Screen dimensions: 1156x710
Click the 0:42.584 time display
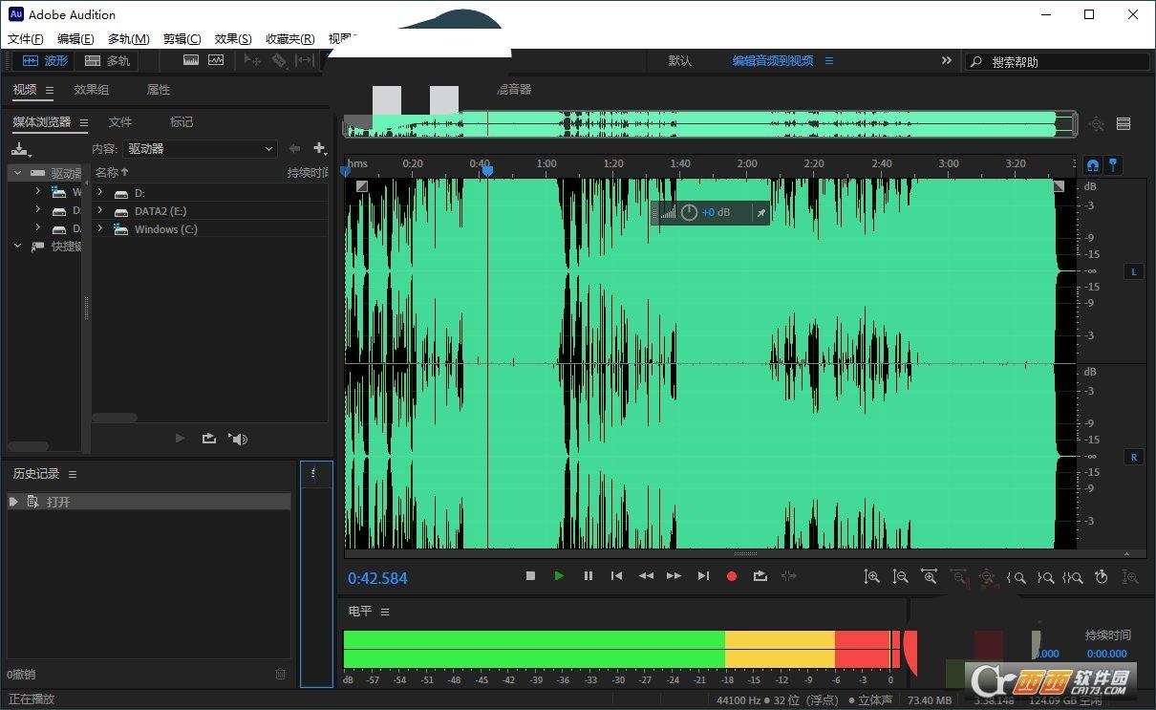click(377, 578)
